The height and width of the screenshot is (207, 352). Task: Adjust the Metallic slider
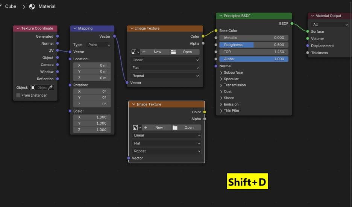coord(254,38)
